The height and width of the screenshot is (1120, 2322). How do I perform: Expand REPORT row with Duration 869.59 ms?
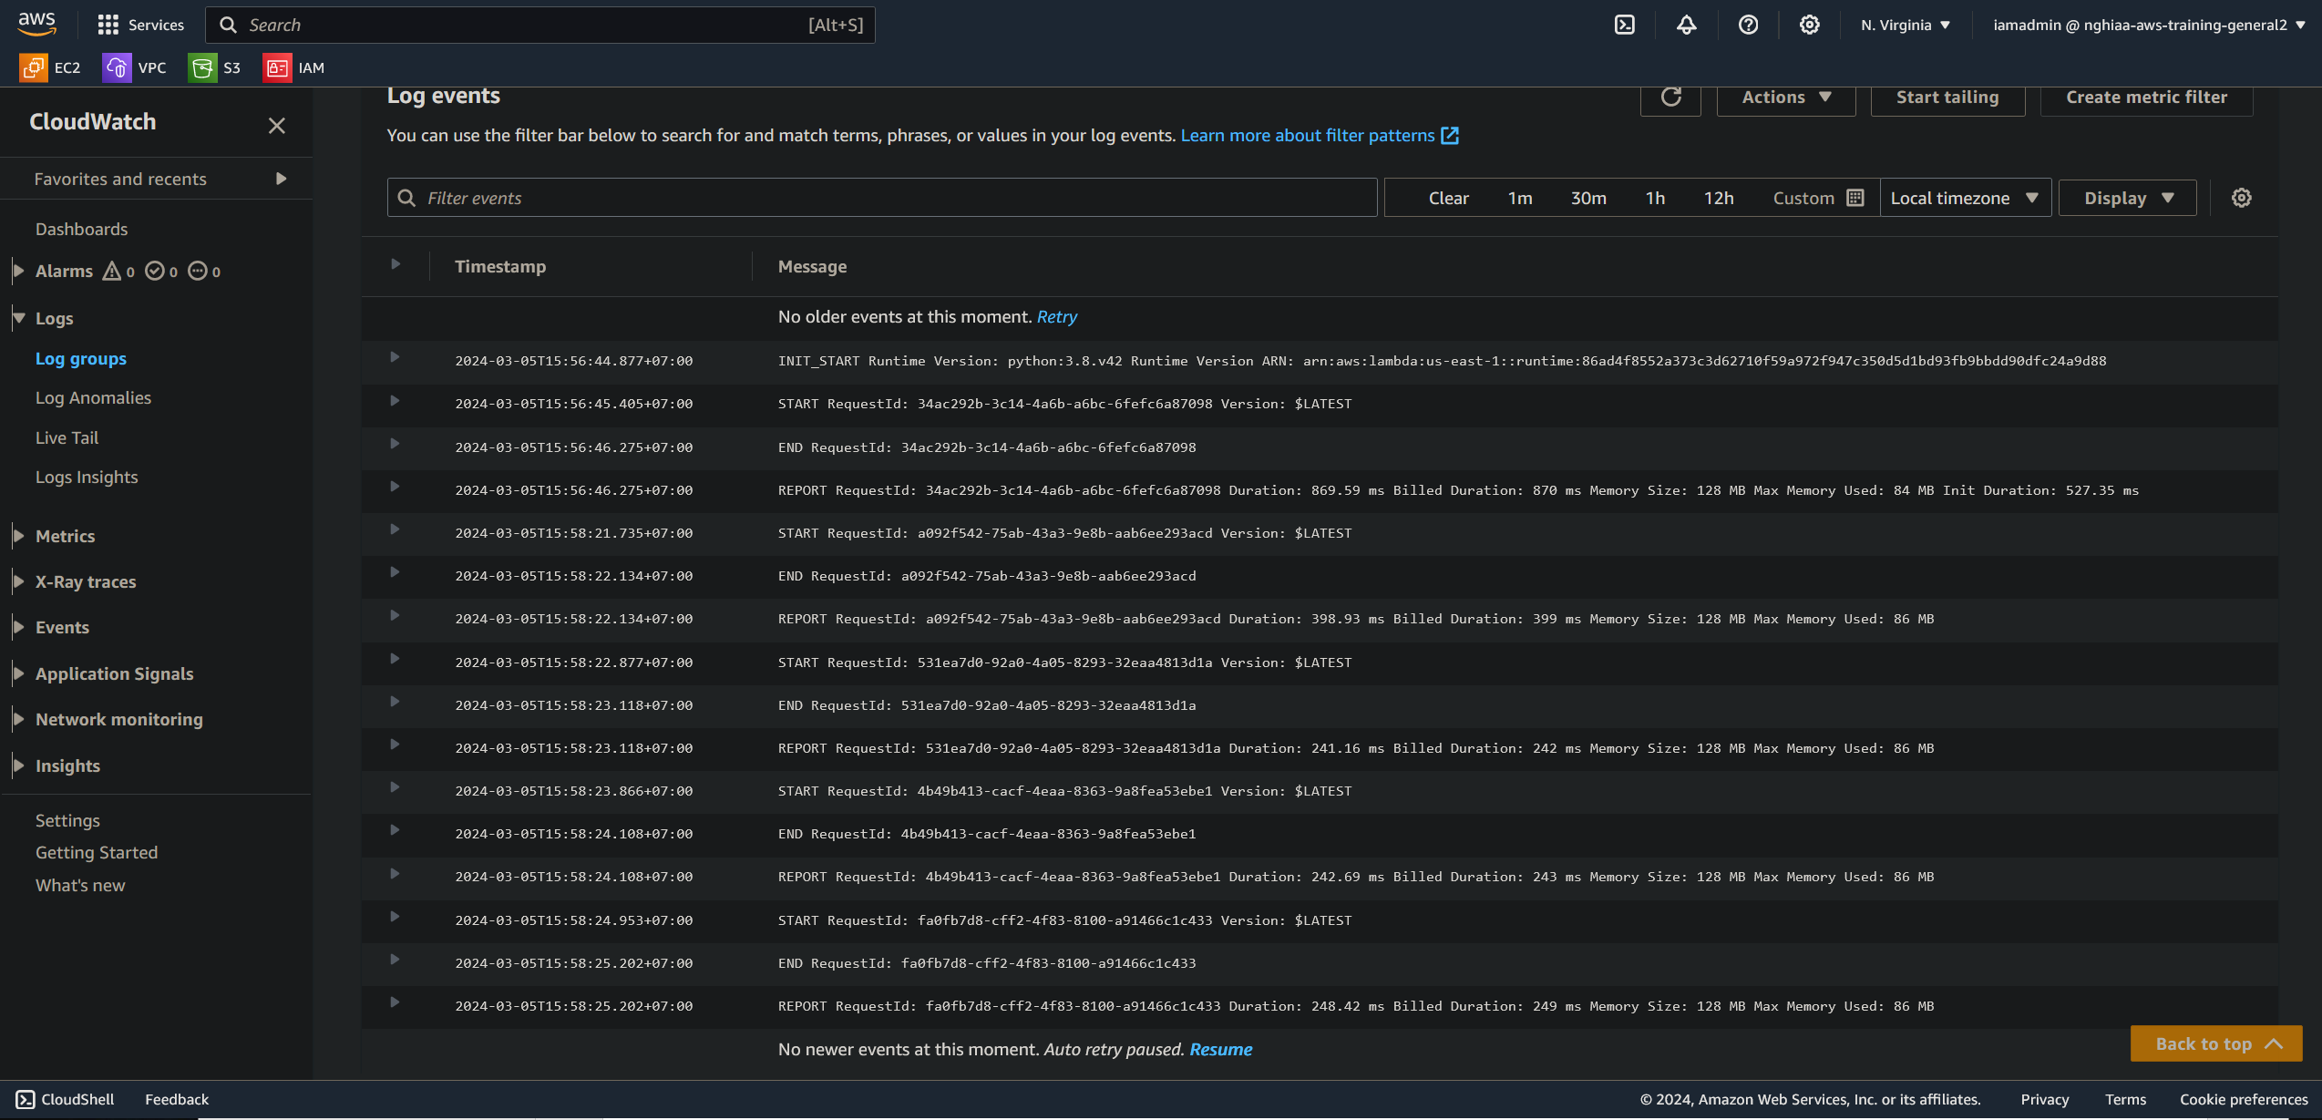395,487
